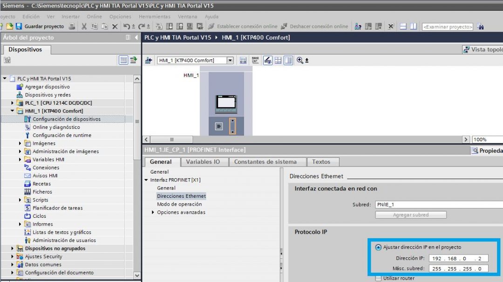503x282 pixels.
Task: Collapse HMI_1 [KTP400 Comfort] tree node
Action: [x=12, y=111]
